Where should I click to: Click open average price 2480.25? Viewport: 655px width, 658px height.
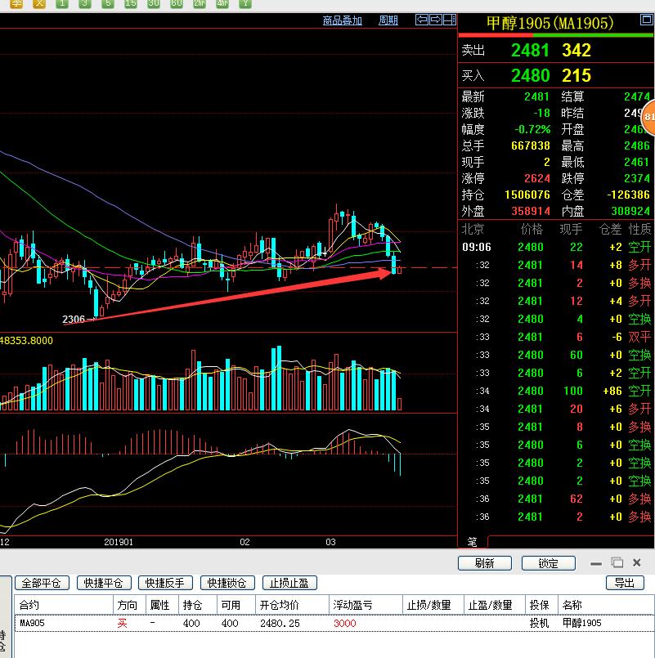(x=280, y=623)
